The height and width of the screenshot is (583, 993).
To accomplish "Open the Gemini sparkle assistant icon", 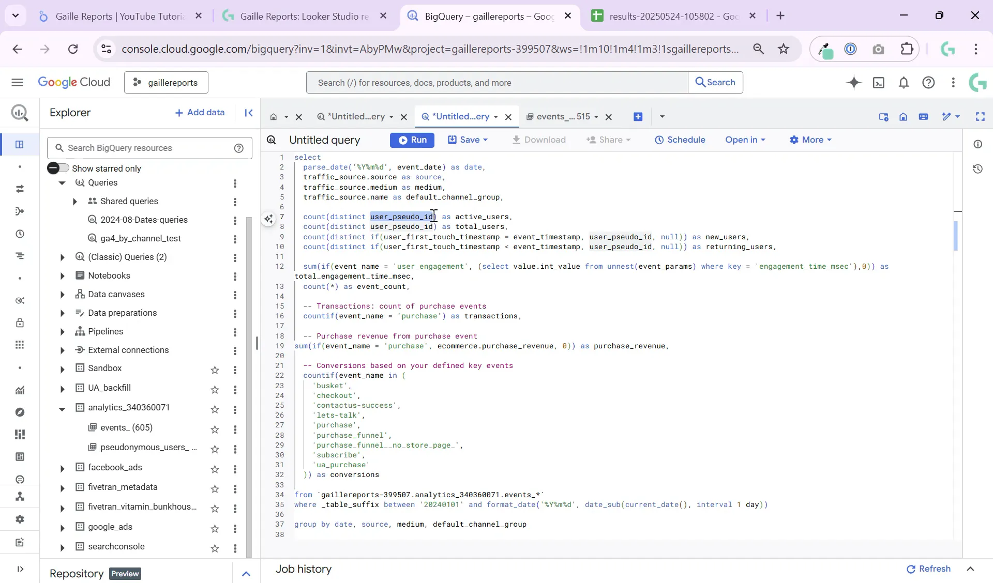I will [x=854, y=83].
